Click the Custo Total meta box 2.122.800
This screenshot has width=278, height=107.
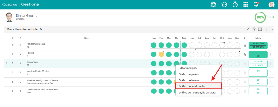(258, 64)
